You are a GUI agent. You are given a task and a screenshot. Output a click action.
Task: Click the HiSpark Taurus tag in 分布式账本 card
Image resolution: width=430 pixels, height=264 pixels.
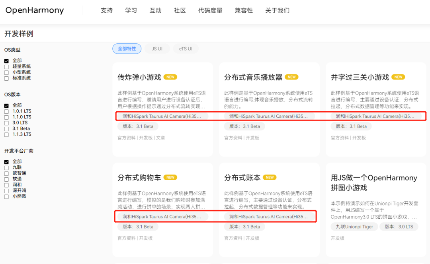click(x=269, y=217)
